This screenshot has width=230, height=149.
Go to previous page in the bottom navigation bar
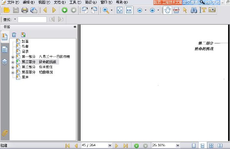76,146
